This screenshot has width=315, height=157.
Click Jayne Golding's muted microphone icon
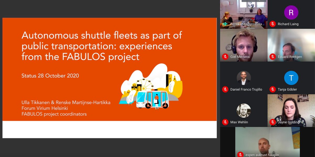coord(273,122)
